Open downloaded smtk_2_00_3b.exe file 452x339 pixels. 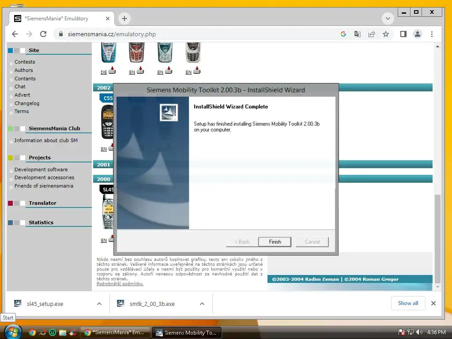[x=152, y=304]
